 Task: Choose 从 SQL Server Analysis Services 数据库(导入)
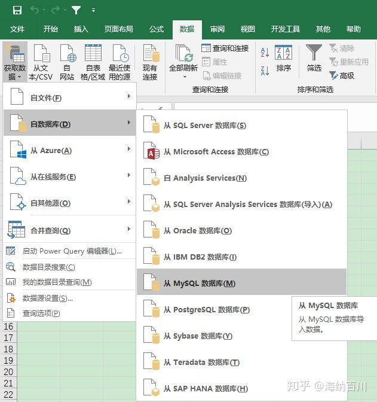(x=241, y=204)
